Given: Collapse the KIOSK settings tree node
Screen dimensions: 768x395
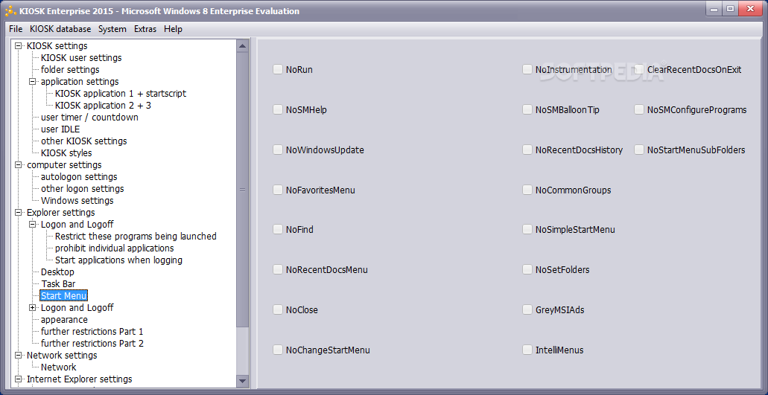Looking at the screenshot, I should [19, 46].
